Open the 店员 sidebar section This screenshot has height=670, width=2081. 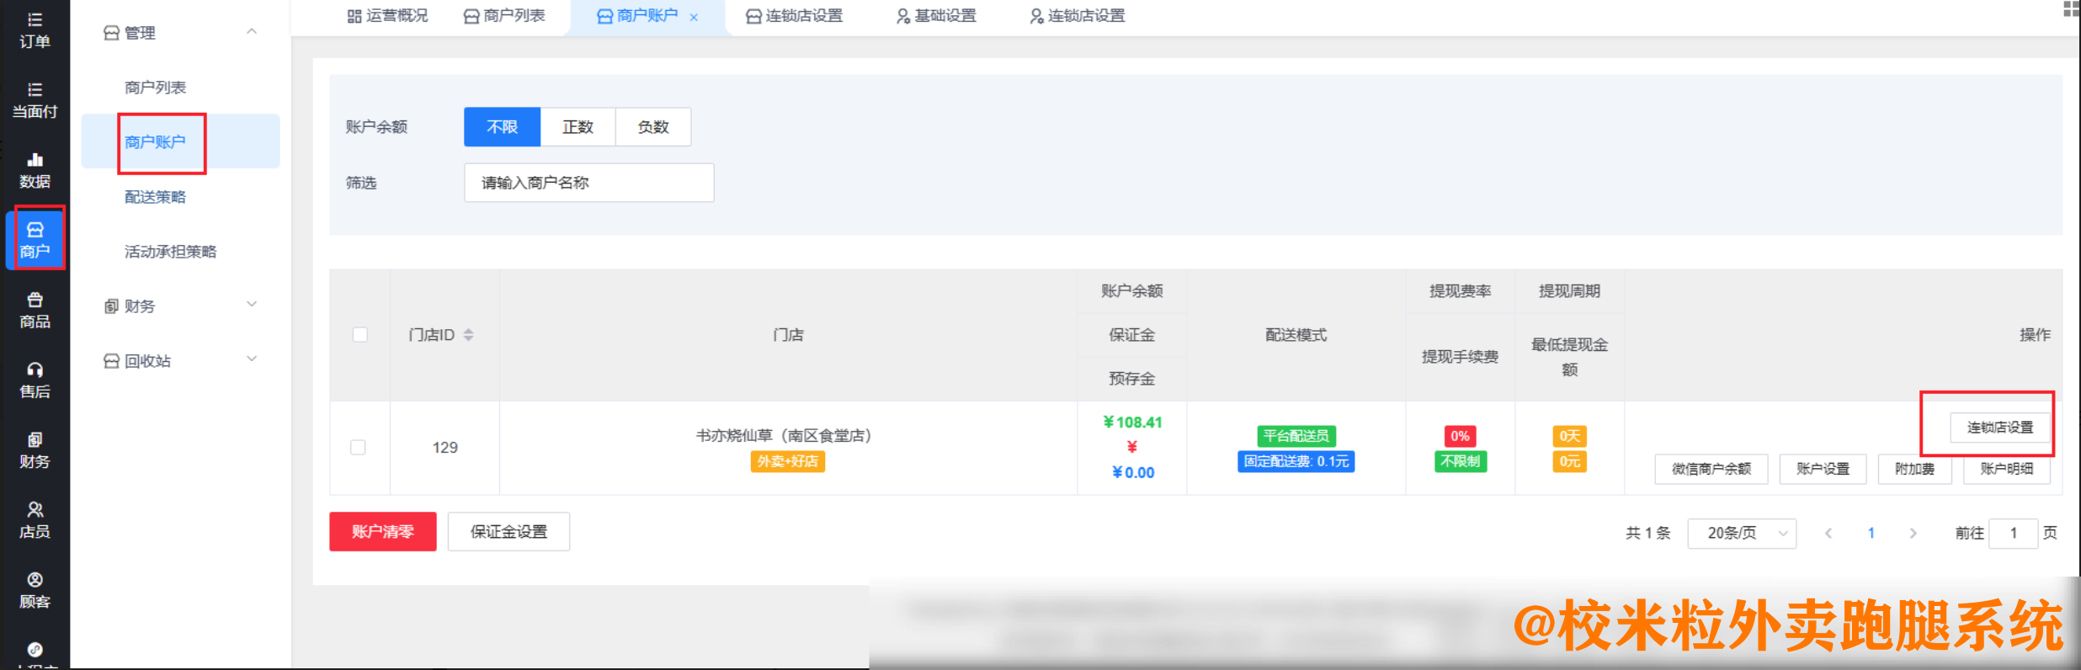point(35,519)
